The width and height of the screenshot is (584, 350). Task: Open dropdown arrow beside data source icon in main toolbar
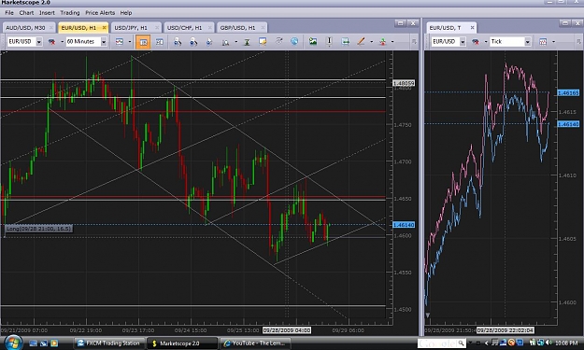62,42
